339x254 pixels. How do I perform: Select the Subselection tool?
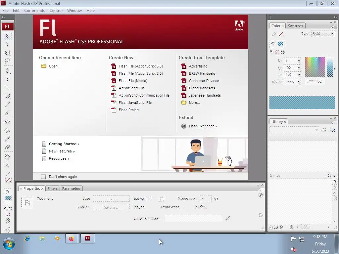tap(7, 45)
